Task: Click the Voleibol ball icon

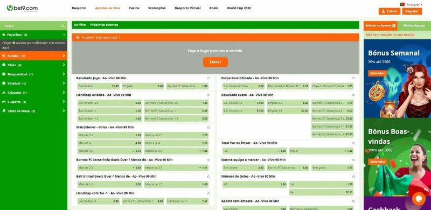Action: [4, 83]
